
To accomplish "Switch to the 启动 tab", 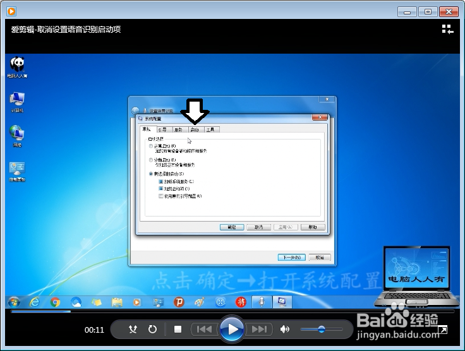I will [x=195, y=130].
